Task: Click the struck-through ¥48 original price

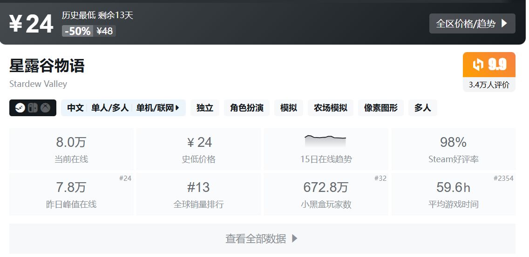Action: click(105, 31)
